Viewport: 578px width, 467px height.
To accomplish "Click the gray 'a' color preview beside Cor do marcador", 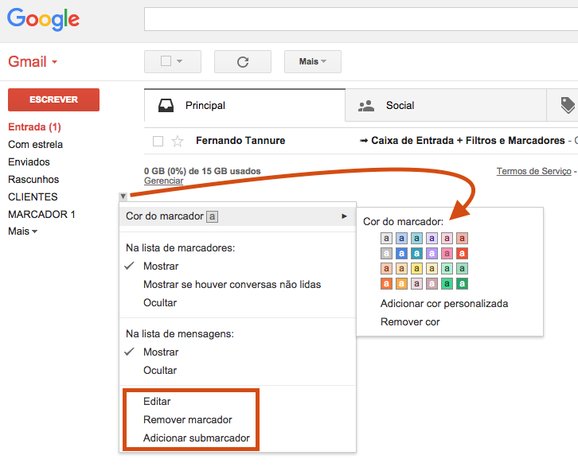I will pos(212,216).
